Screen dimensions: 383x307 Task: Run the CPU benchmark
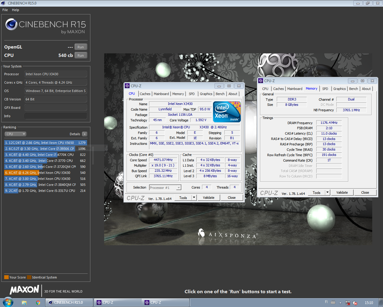coord(81,55)
